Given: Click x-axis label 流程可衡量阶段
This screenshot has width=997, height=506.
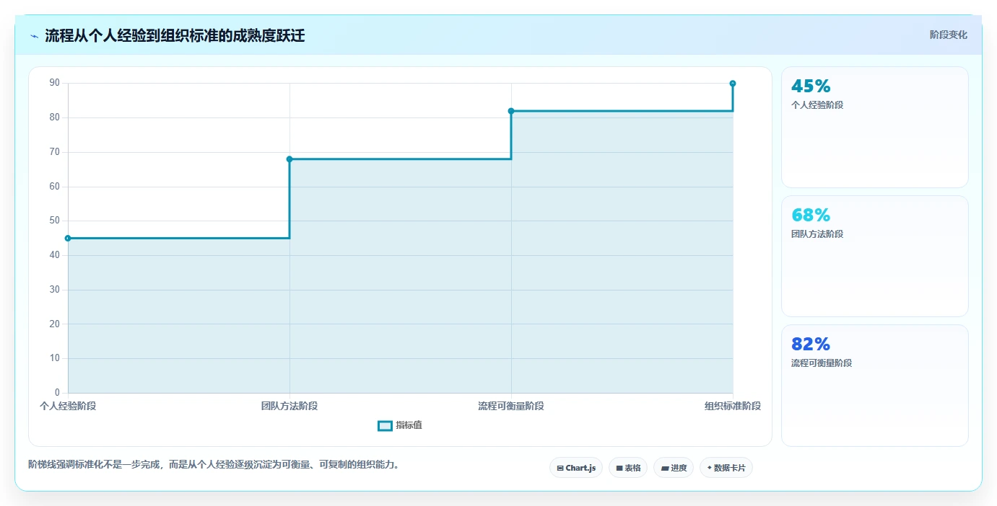Looking at the screenshot, I should [511, 406].
